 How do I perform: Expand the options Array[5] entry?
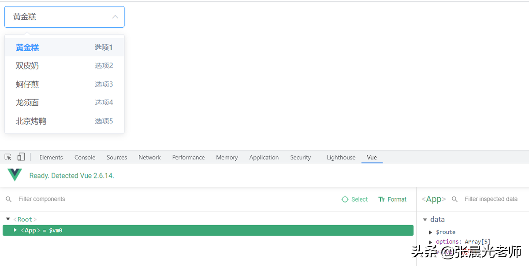pos(431,242)
